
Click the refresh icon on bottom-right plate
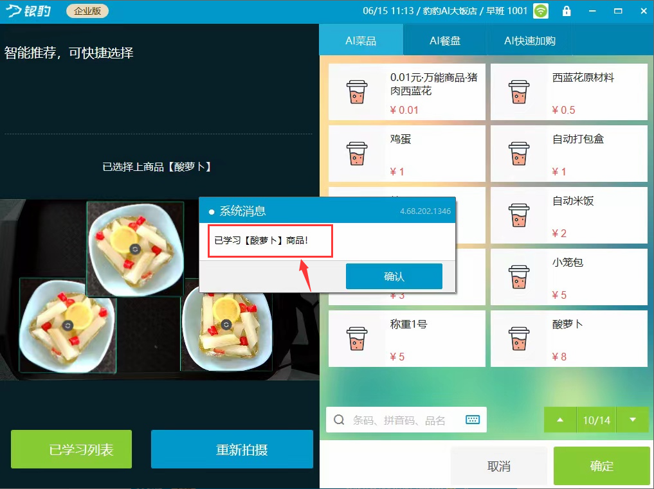[226, 325]
